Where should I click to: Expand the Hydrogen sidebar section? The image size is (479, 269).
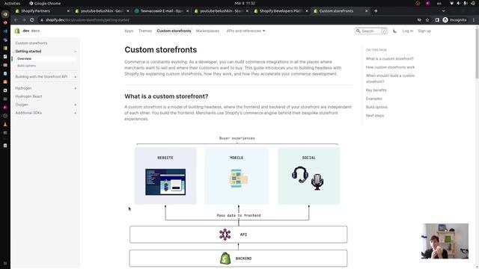pyautogui.click(x=76, y=88)
